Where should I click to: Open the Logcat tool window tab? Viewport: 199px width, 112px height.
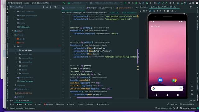71,104
